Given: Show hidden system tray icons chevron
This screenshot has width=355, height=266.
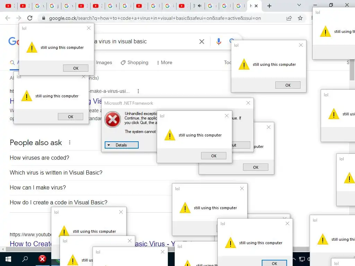Looking at the screenshot, I should (x=294, y=259).
